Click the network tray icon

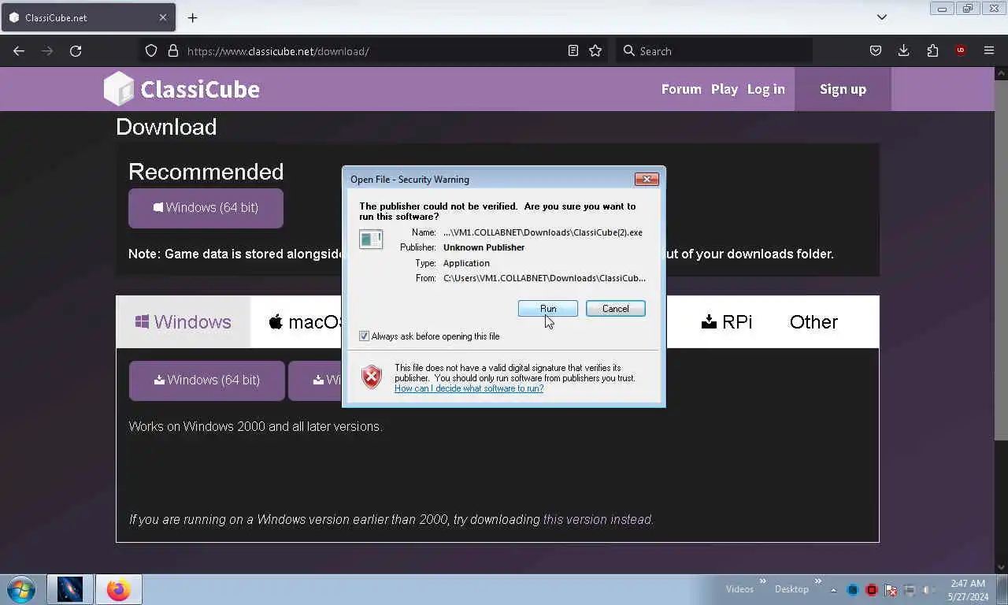[x=910, y=590]
